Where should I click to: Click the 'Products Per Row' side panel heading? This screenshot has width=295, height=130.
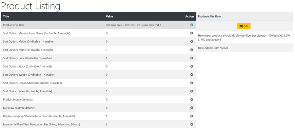pos(209,16)
